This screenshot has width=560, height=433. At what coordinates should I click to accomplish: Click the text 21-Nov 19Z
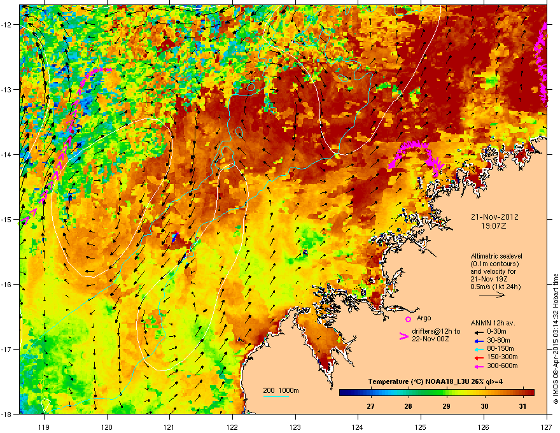[x=489, y=279]
